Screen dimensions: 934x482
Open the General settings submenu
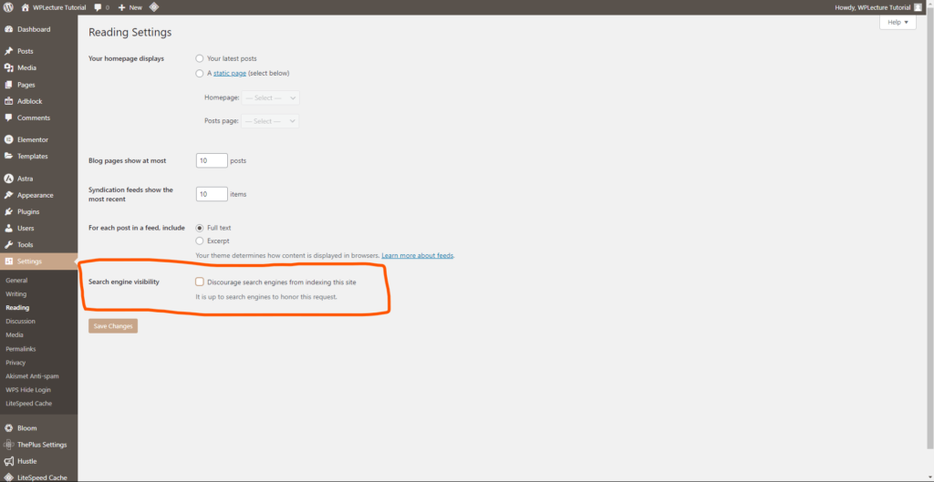(16, 281)
